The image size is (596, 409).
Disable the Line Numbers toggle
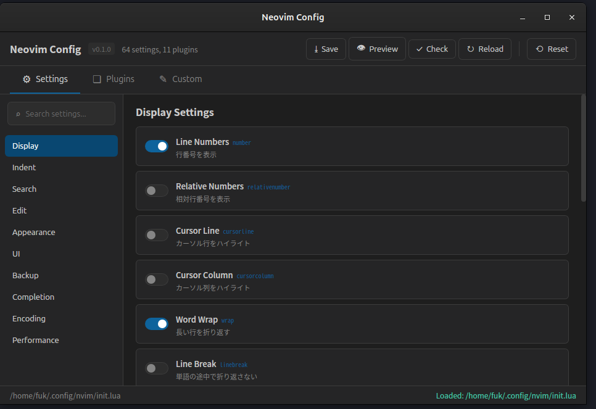pyautogui.click(x=157, y=146)
